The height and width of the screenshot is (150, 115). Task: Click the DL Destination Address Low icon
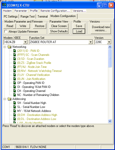(x=14, y=119)
